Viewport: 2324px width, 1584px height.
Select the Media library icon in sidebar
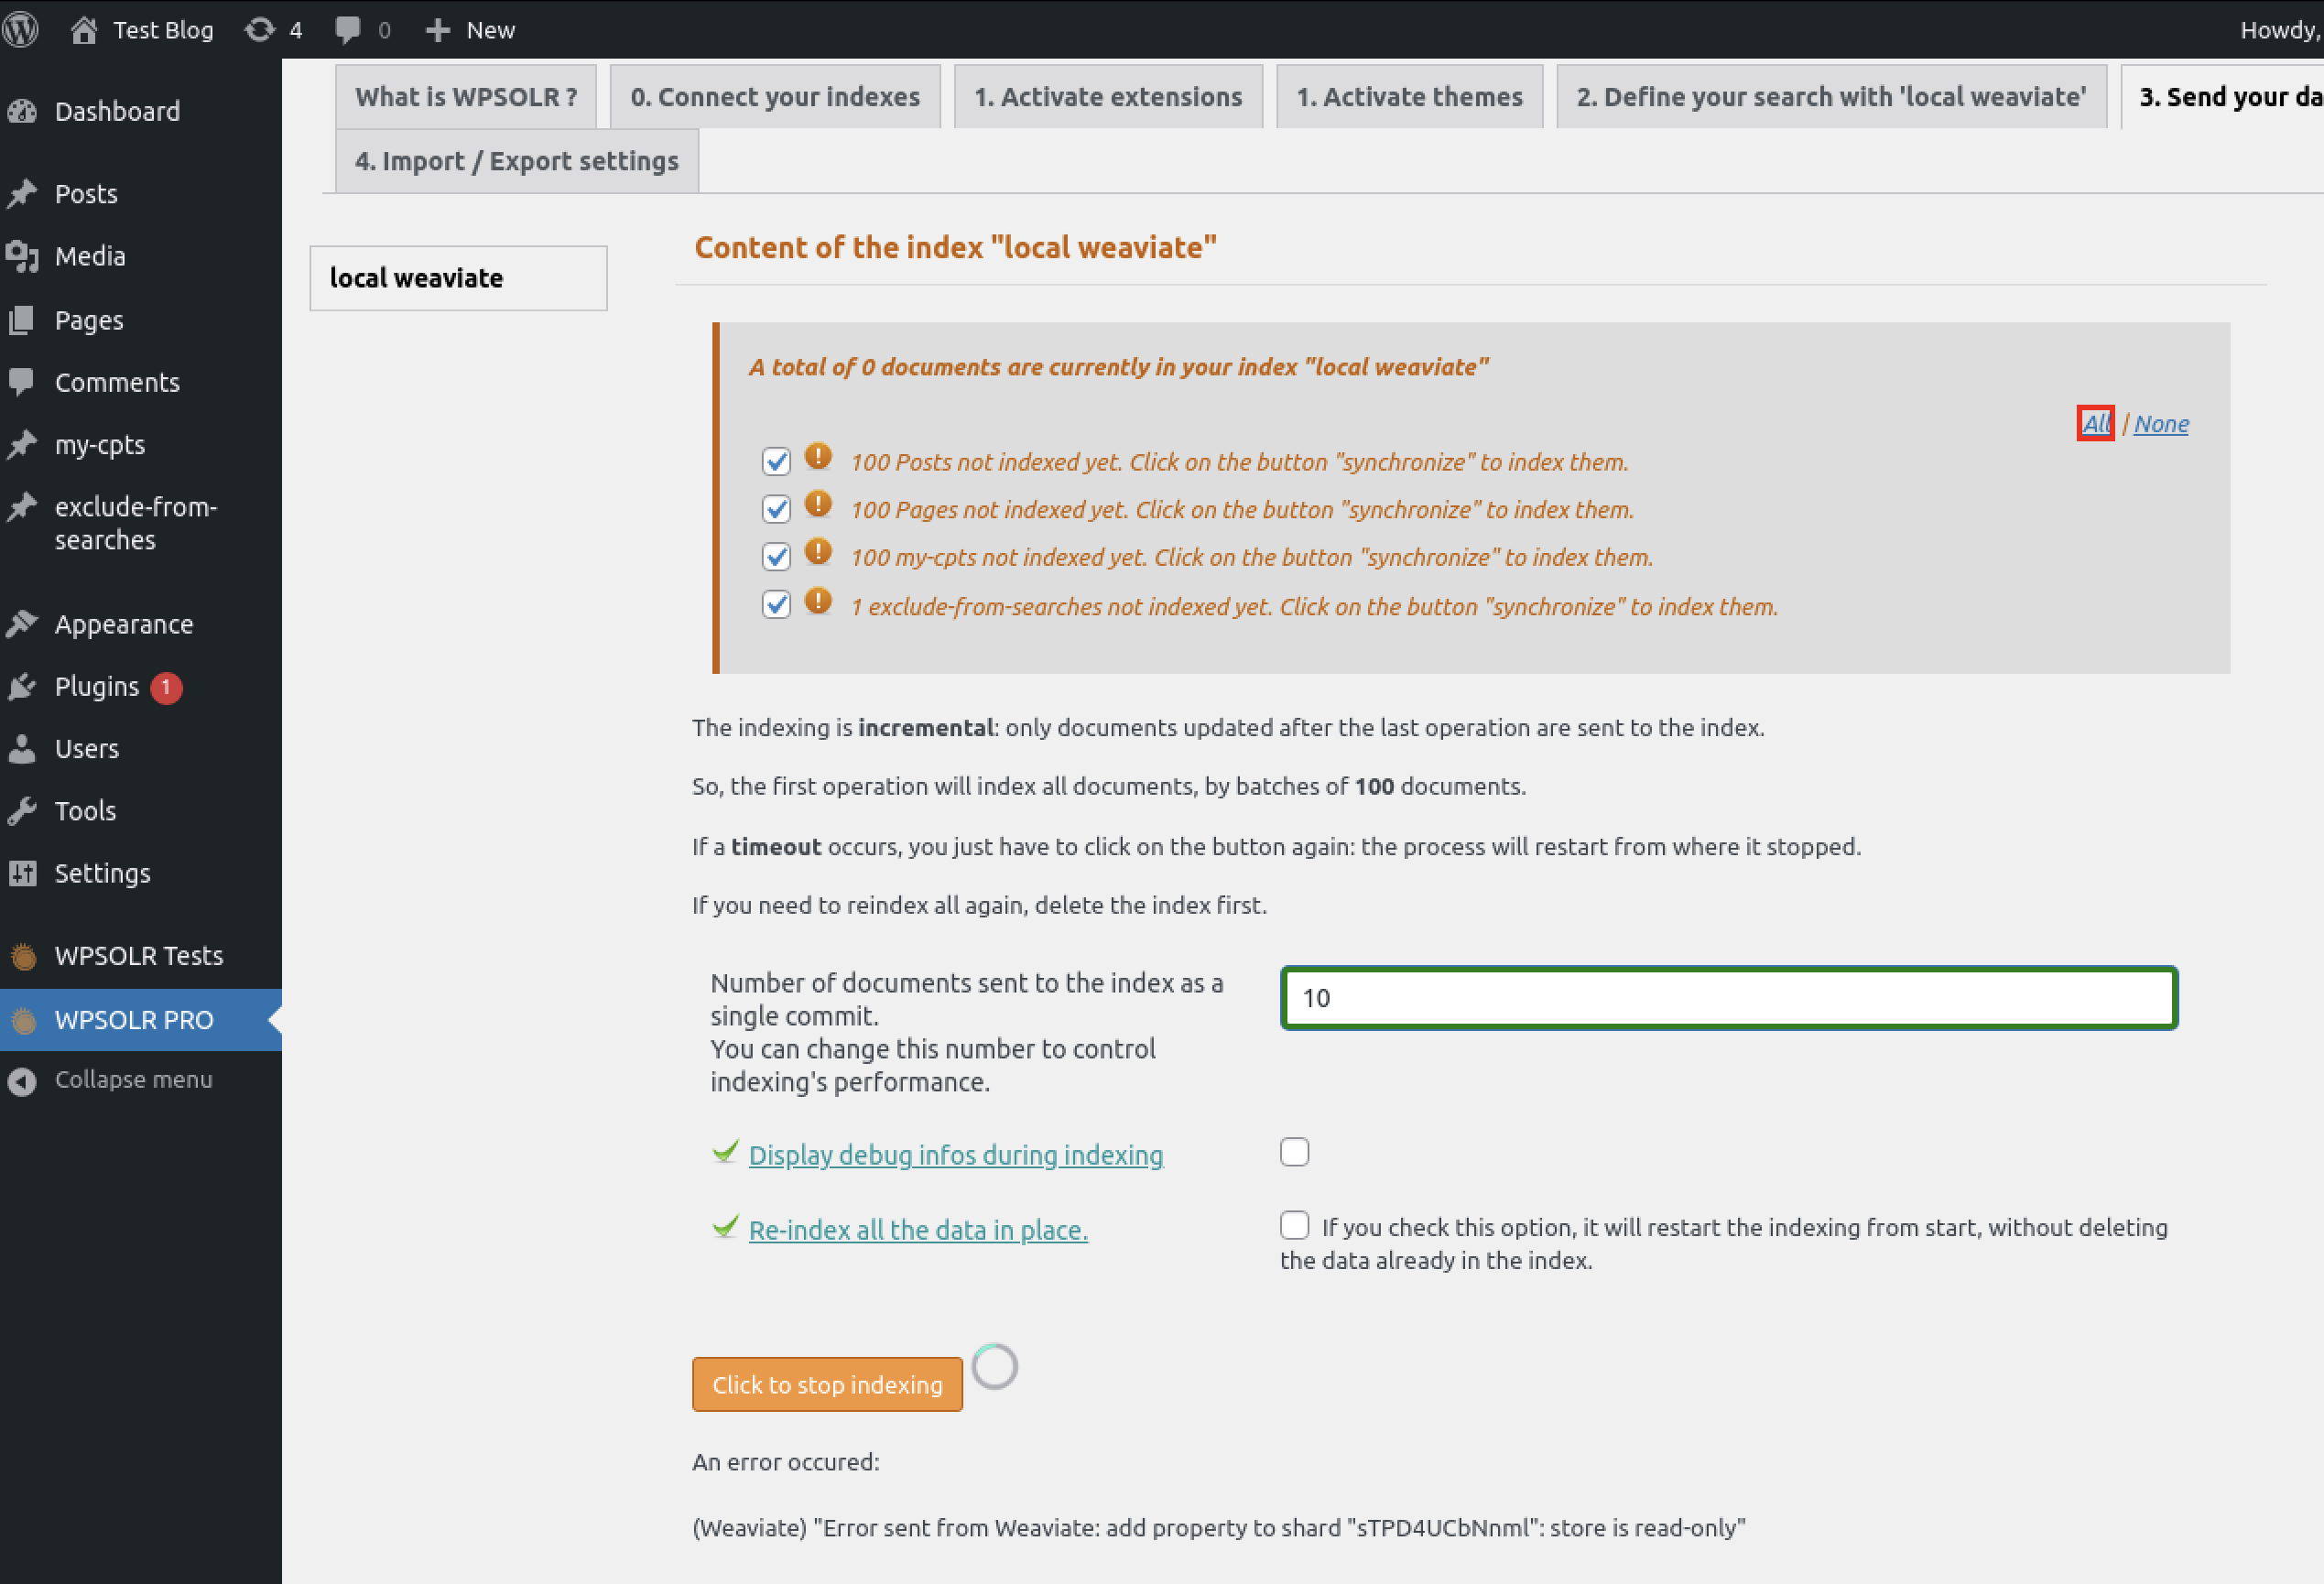tap(24, 256)
